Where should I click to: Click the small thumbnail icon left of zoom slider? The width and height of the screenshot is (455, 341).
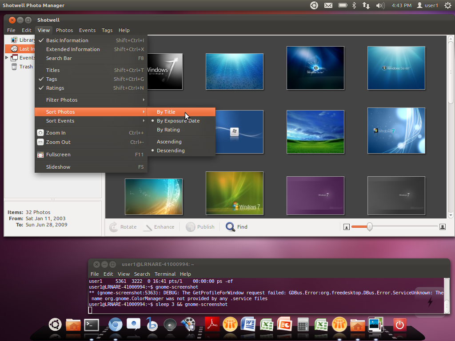(347, 227)
